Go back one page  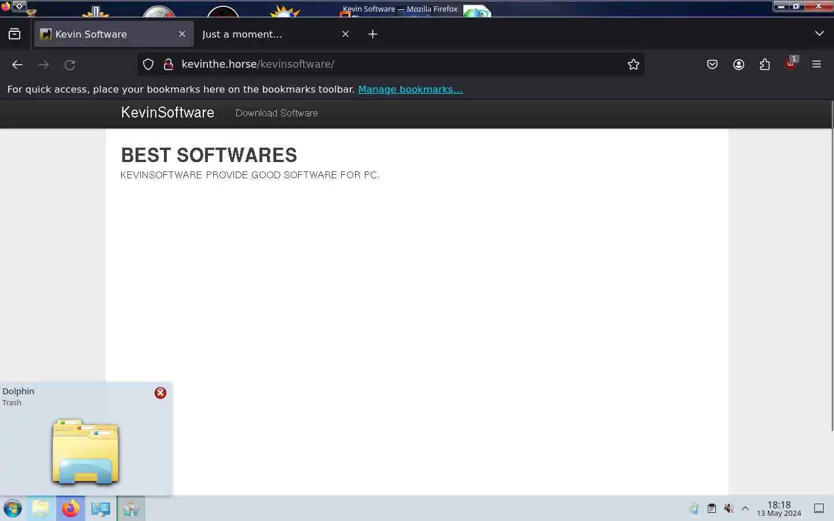click(x=17, y=65)
